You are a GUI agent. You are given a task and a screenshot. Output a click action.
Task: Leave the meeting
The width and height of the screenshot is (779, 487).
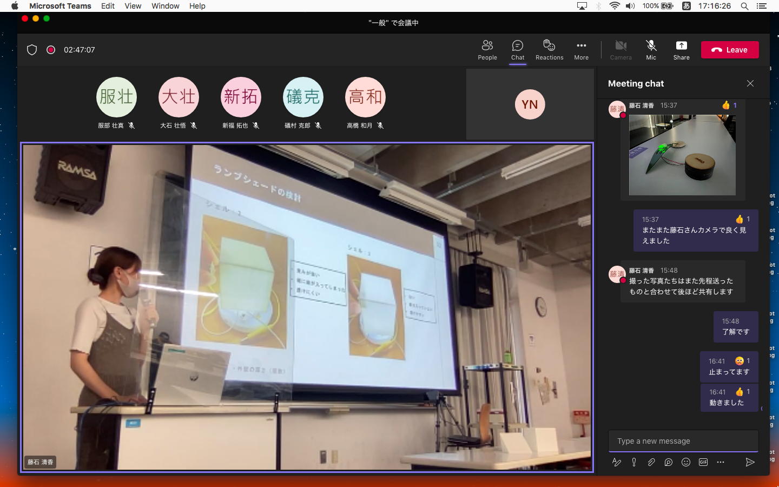pos(730,50)
